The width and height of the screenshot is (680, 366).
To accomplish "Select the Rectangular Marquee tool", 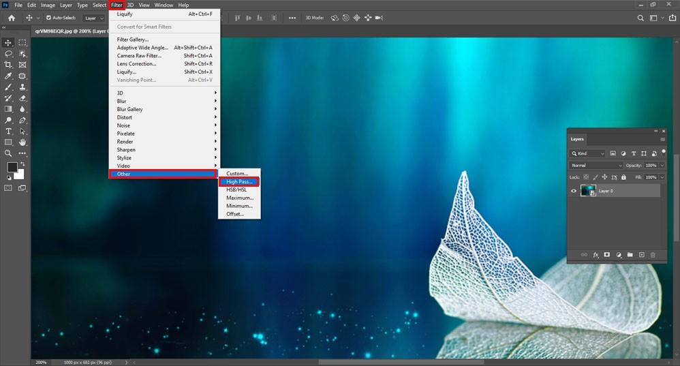I will 22,42.
